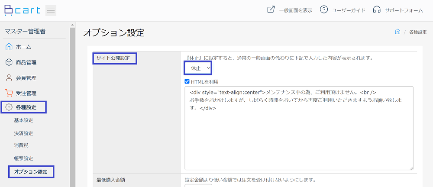
Task: Uncheck the HTMLを利用 checkbox
Action: pos(187,82)
